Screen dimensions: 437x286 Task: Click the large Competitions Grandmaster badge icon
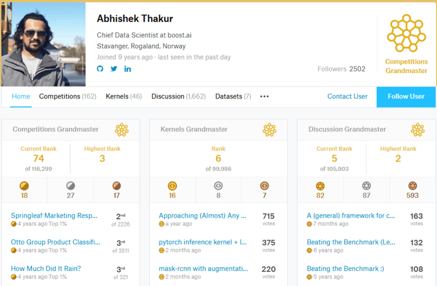pyautogui.click(x=406, y=35)
